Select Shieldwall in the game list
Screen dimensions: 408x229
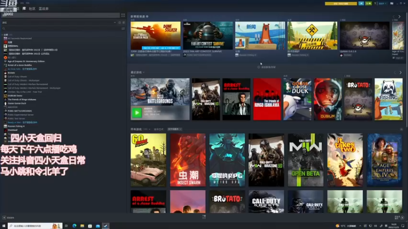pos(12,130)
